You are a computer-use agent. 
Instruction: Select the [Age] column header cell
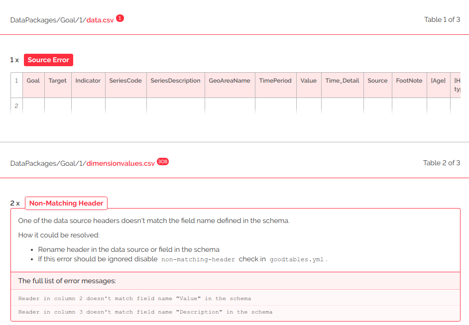[x=439, y=85]
